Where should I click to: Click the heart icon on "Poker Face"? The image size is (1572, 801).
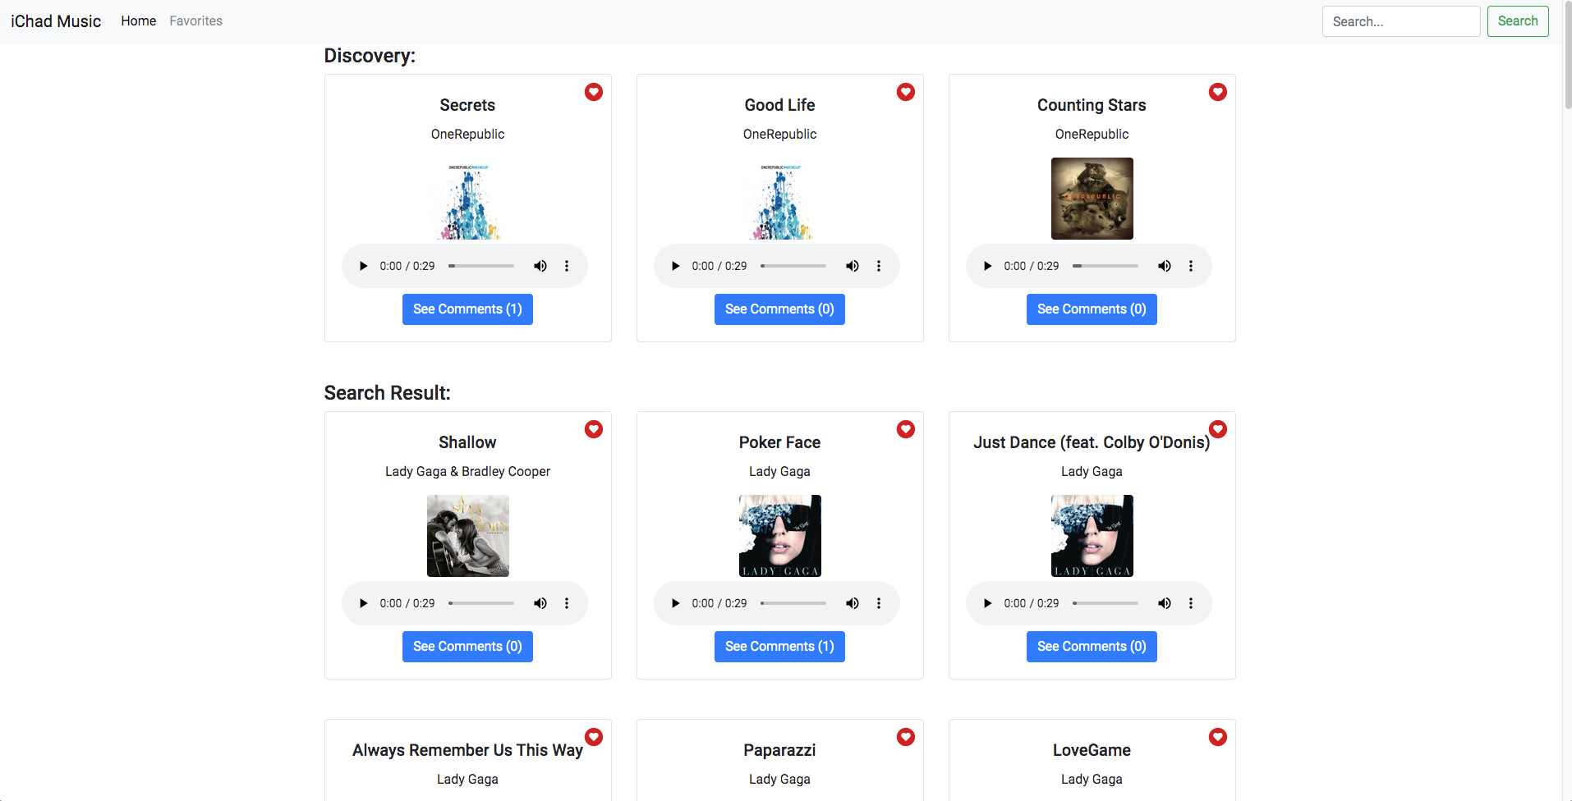pos(905,429)
